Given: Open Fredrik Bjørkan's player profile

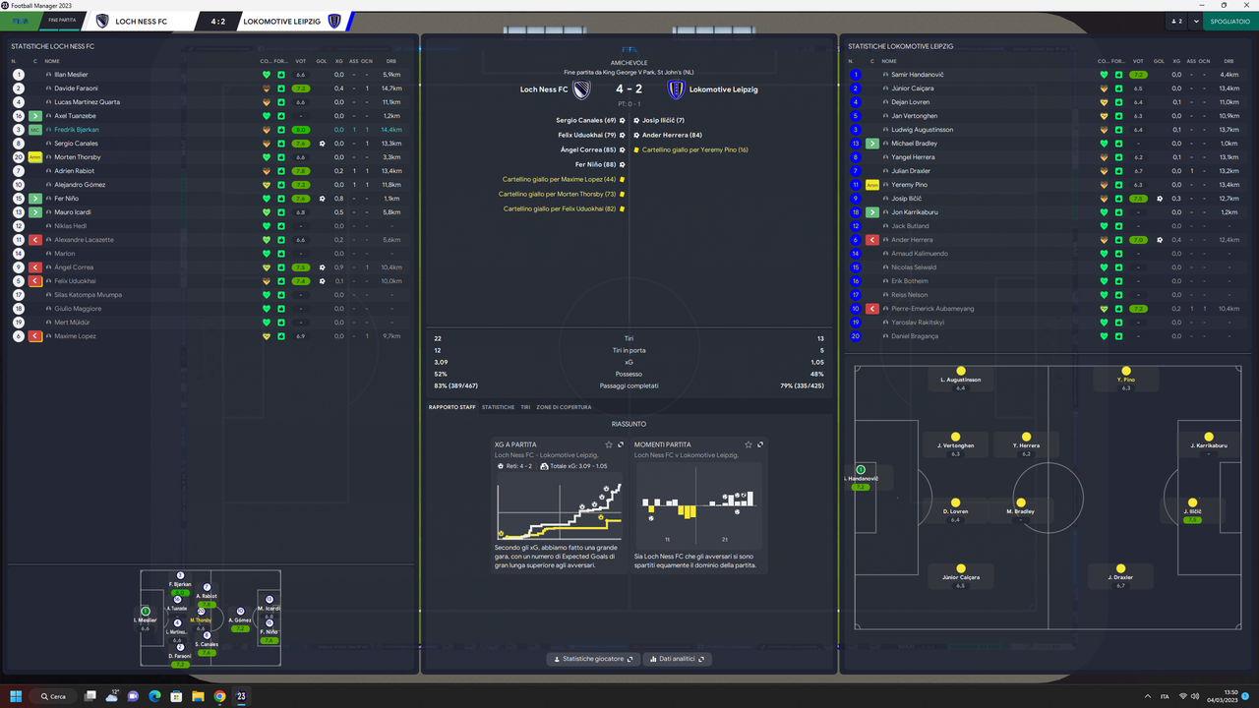Looking at the screenshot, I should tap(77, 130).
